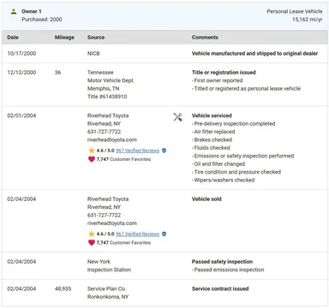Click 'Passed safety inspection' comment
The width and height of the screenshot is (329, 308).
(x=222, y=262)
